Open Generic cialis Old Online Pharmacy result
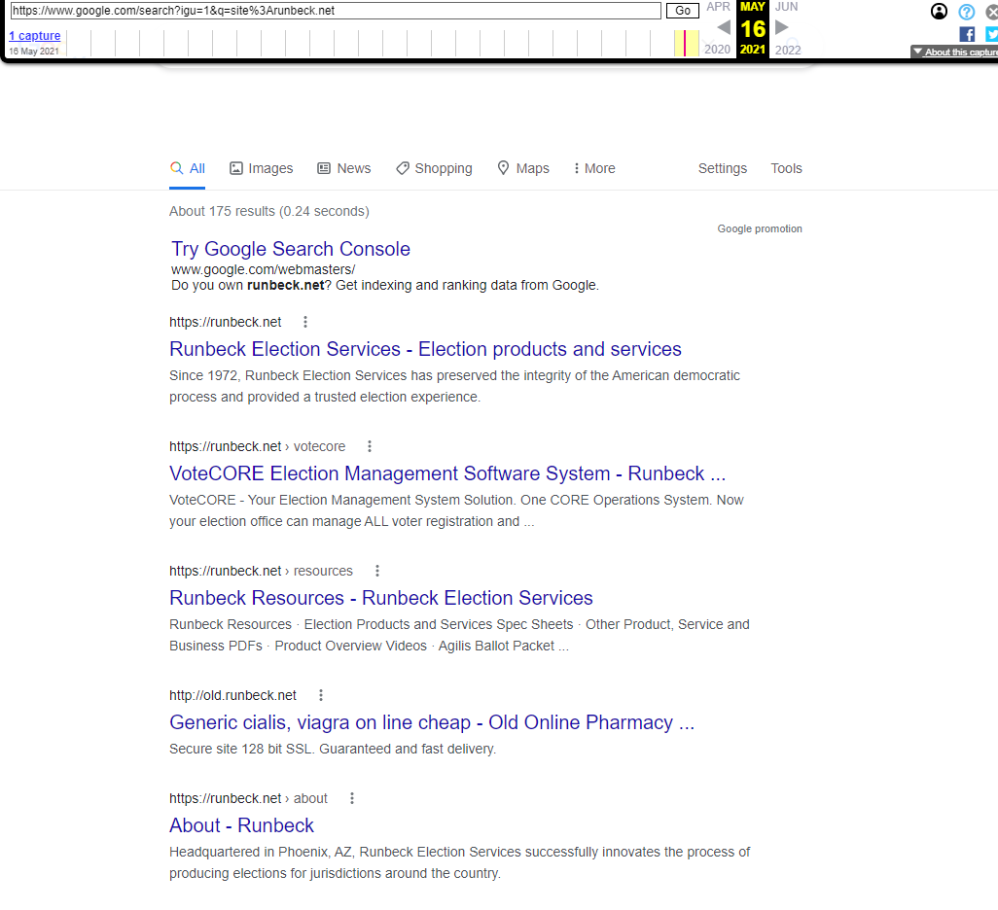 tap(432, 722)
